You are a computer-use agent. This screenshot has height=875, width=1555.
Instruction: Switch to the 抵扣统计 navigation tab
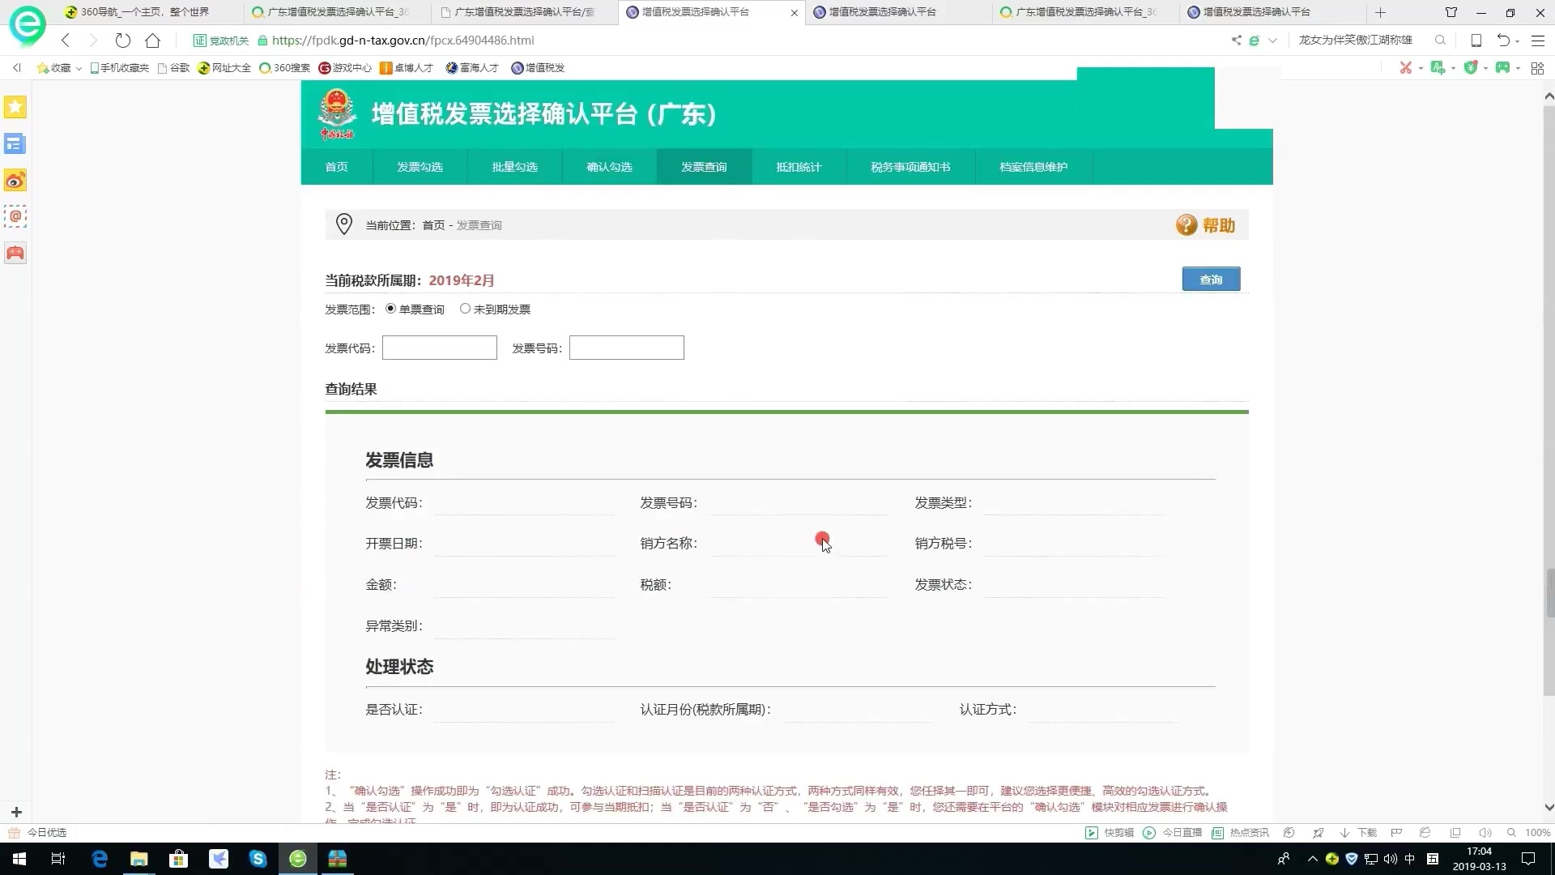click(x=799, y=167)
